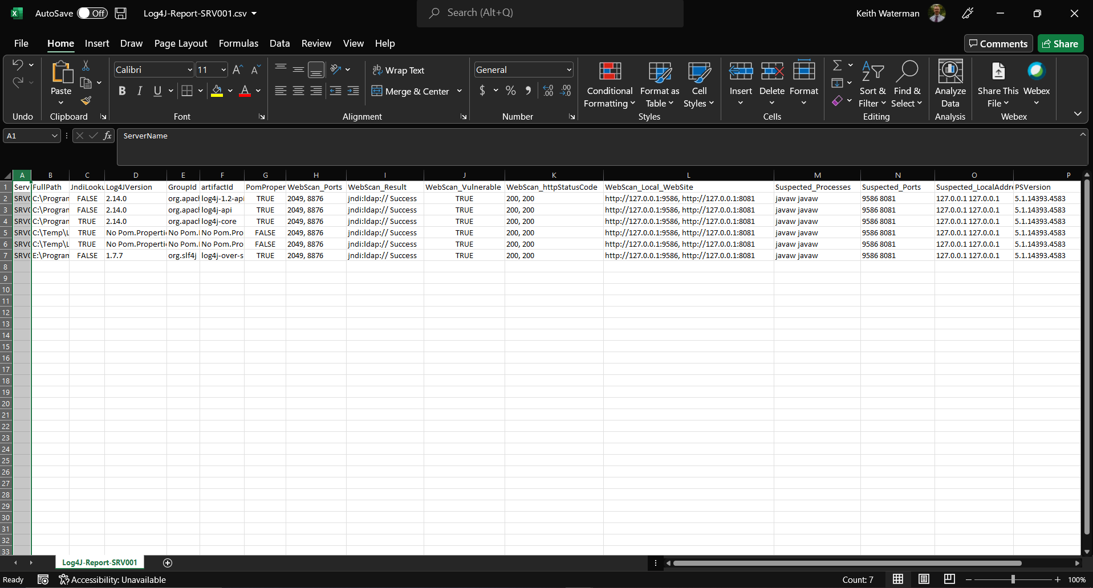Click the Find & Select button
1093x588 pixels.
click(x=907, y=85)
